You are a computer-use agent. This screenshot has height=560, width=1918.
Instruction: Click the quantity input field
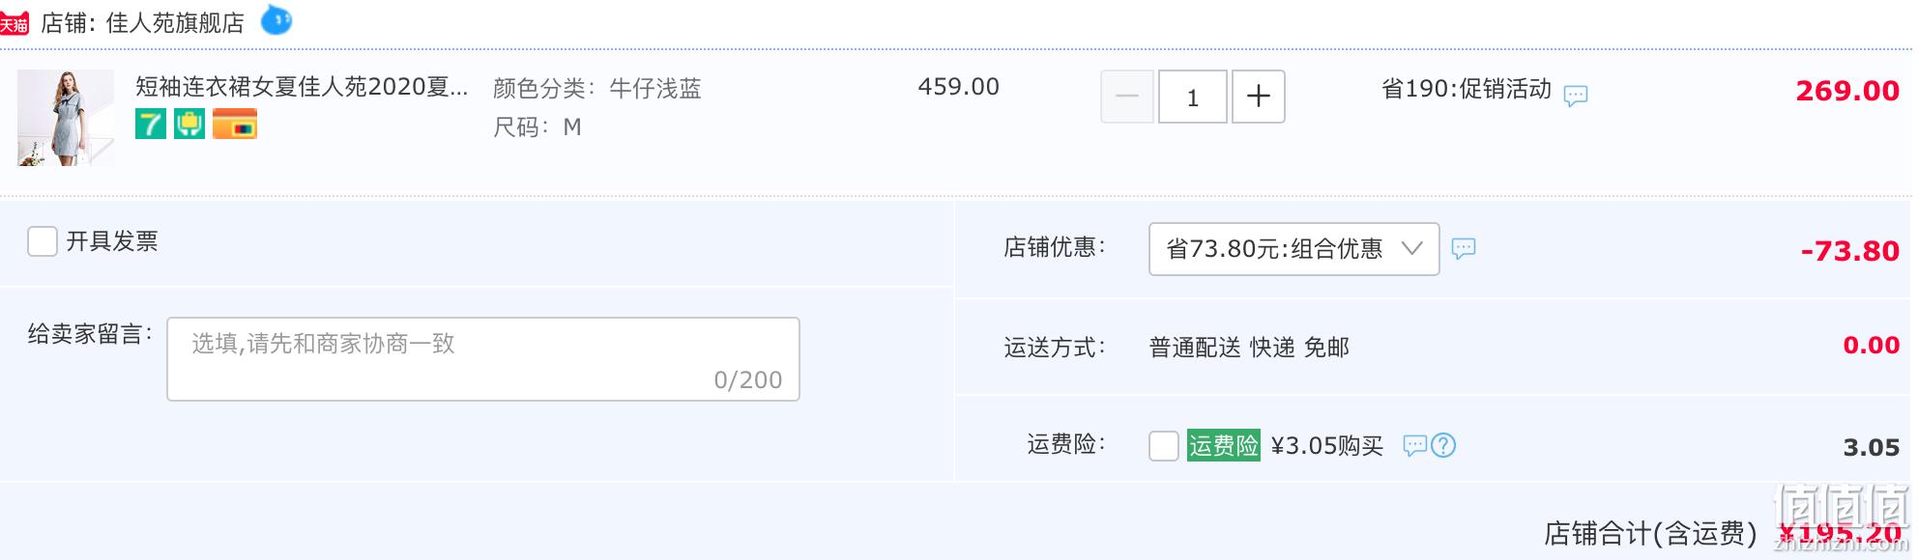[1193, 97]
